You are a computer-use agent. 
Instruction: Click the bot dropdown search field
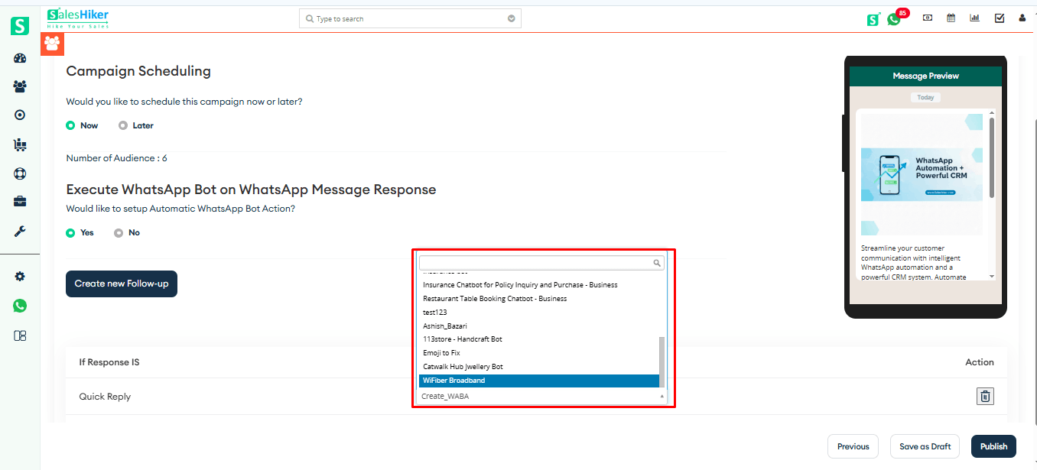coord(535,263)
